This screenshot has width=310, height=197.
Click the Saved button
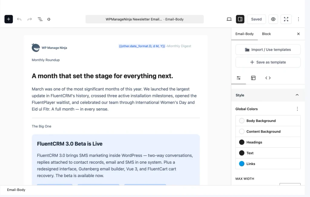(x=256, y=19)
